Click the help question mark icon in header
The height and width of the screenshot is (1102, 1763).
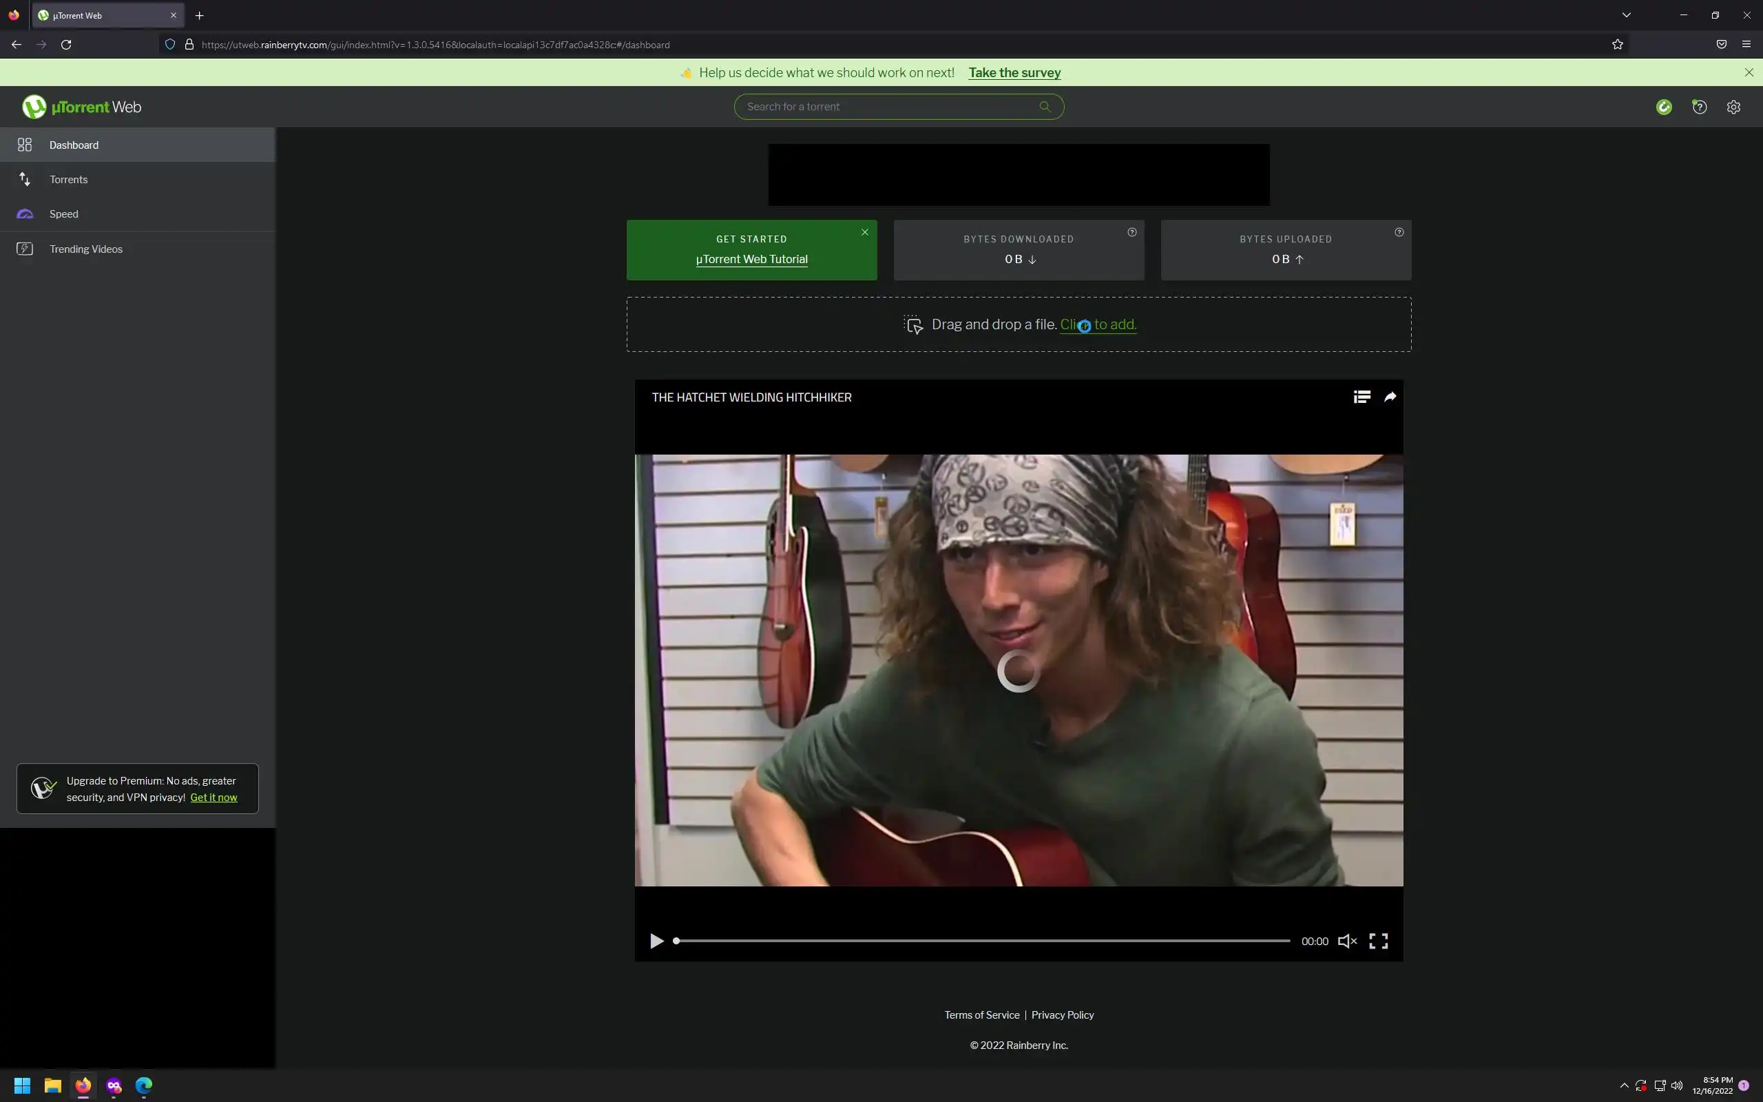coord(1699,107)
